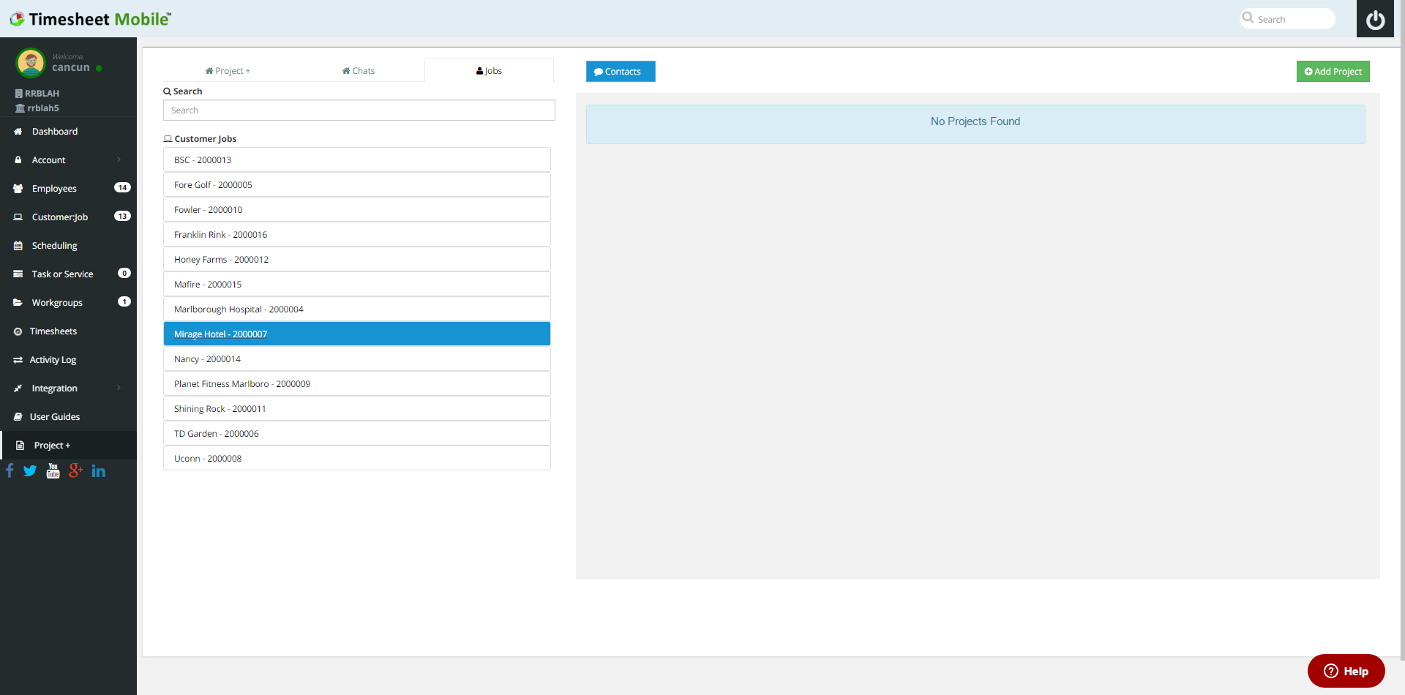1405x695 pixels.
Task: Click the RRBLAH company name
Action: point(42,94)
